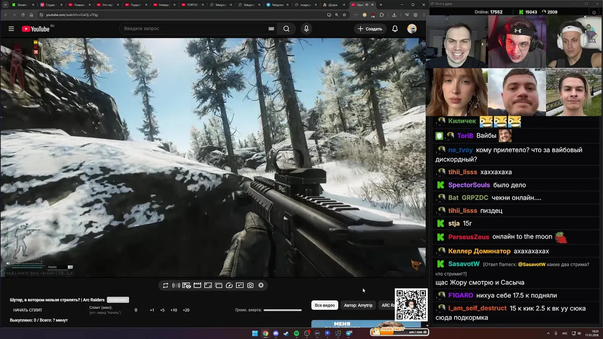Open YouTube notifications bell

point(395,29)
